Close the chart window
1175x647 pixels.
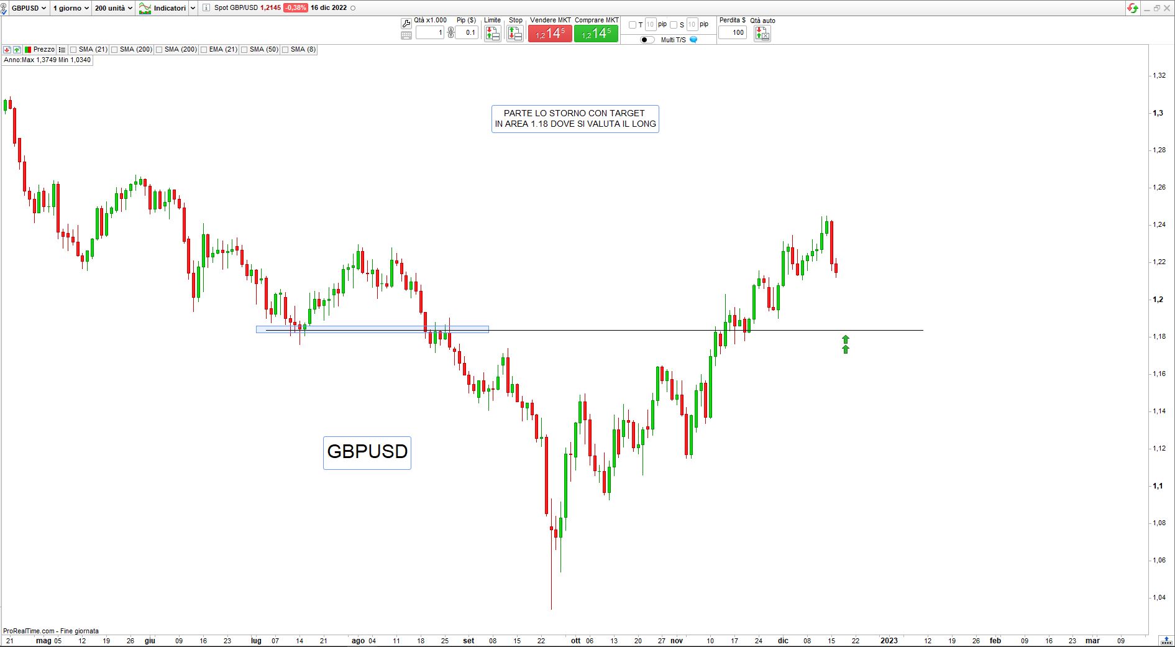[x=1168, y=8]
